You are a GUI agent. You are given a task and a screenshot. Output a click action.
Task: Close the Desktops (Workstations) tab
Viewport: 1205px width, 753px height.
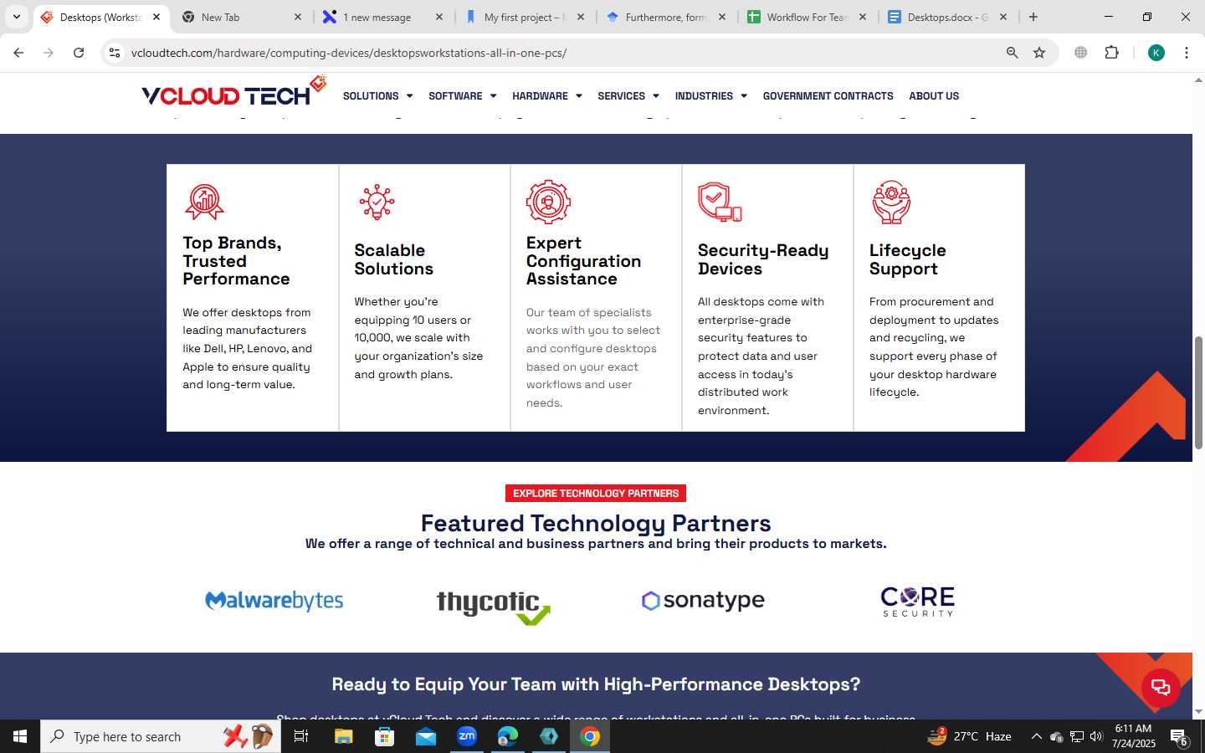[156, 17]
